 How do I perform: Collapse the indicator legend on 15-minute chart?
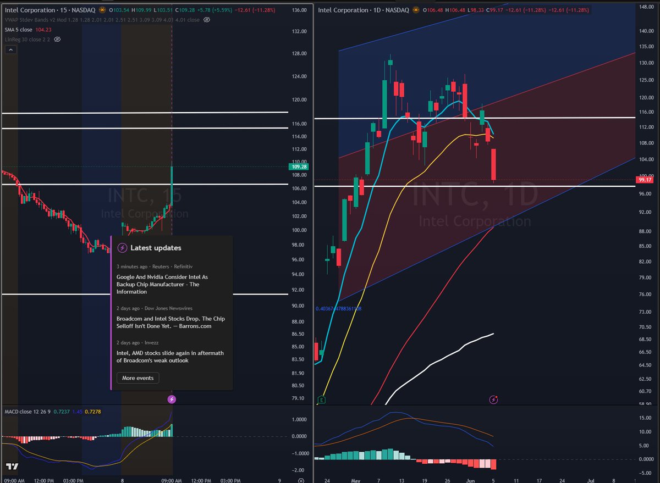(x=10, y=49)
